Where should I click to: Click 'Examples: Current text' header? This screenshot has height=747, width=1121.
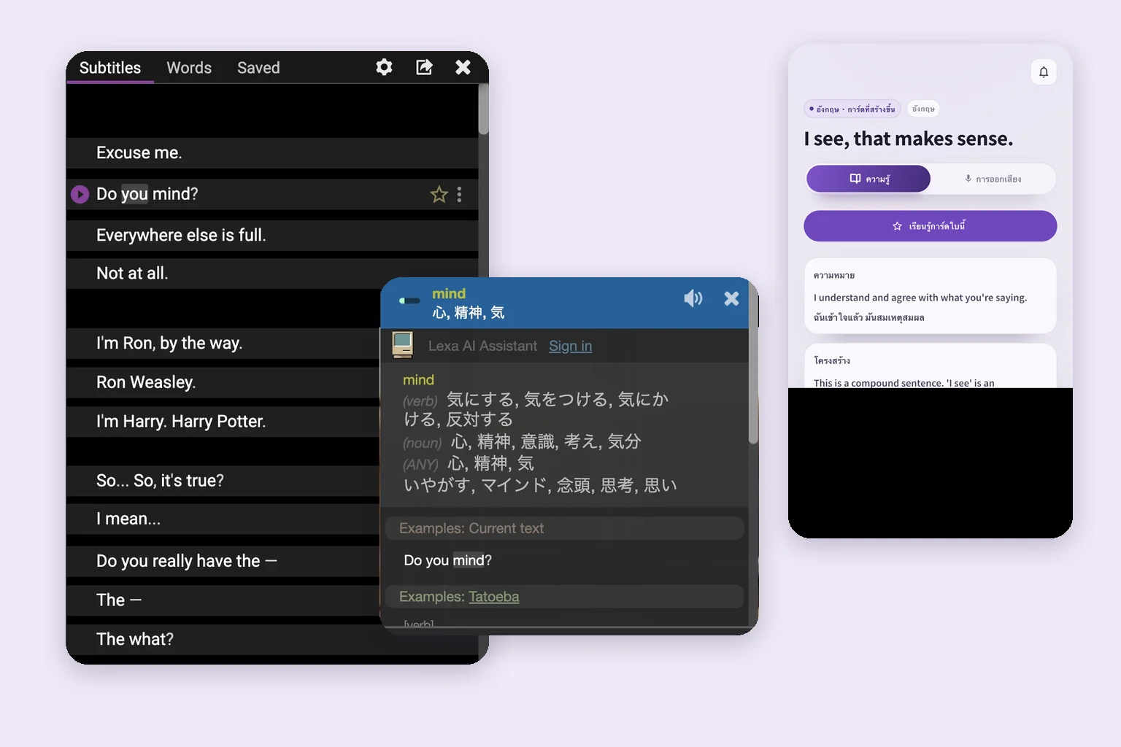[564, 528]
